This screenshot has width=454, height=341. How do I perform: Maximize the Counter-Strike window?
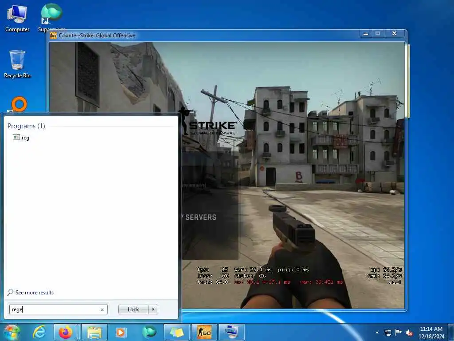[378, 34]
